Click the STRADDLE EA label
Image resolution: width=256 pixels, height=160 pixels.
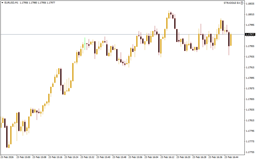pyautogui.click(x=232, y=3)
